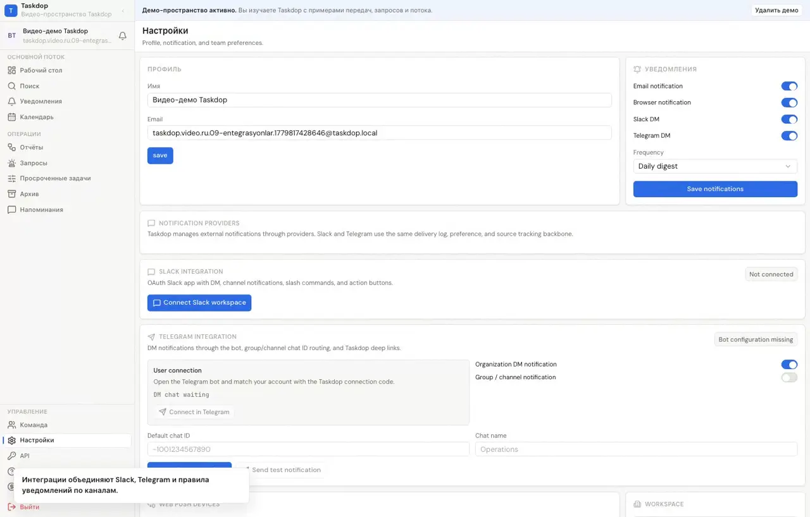
Task: Open Отчёты via its sidebar icon
Action: click(11, 147)
